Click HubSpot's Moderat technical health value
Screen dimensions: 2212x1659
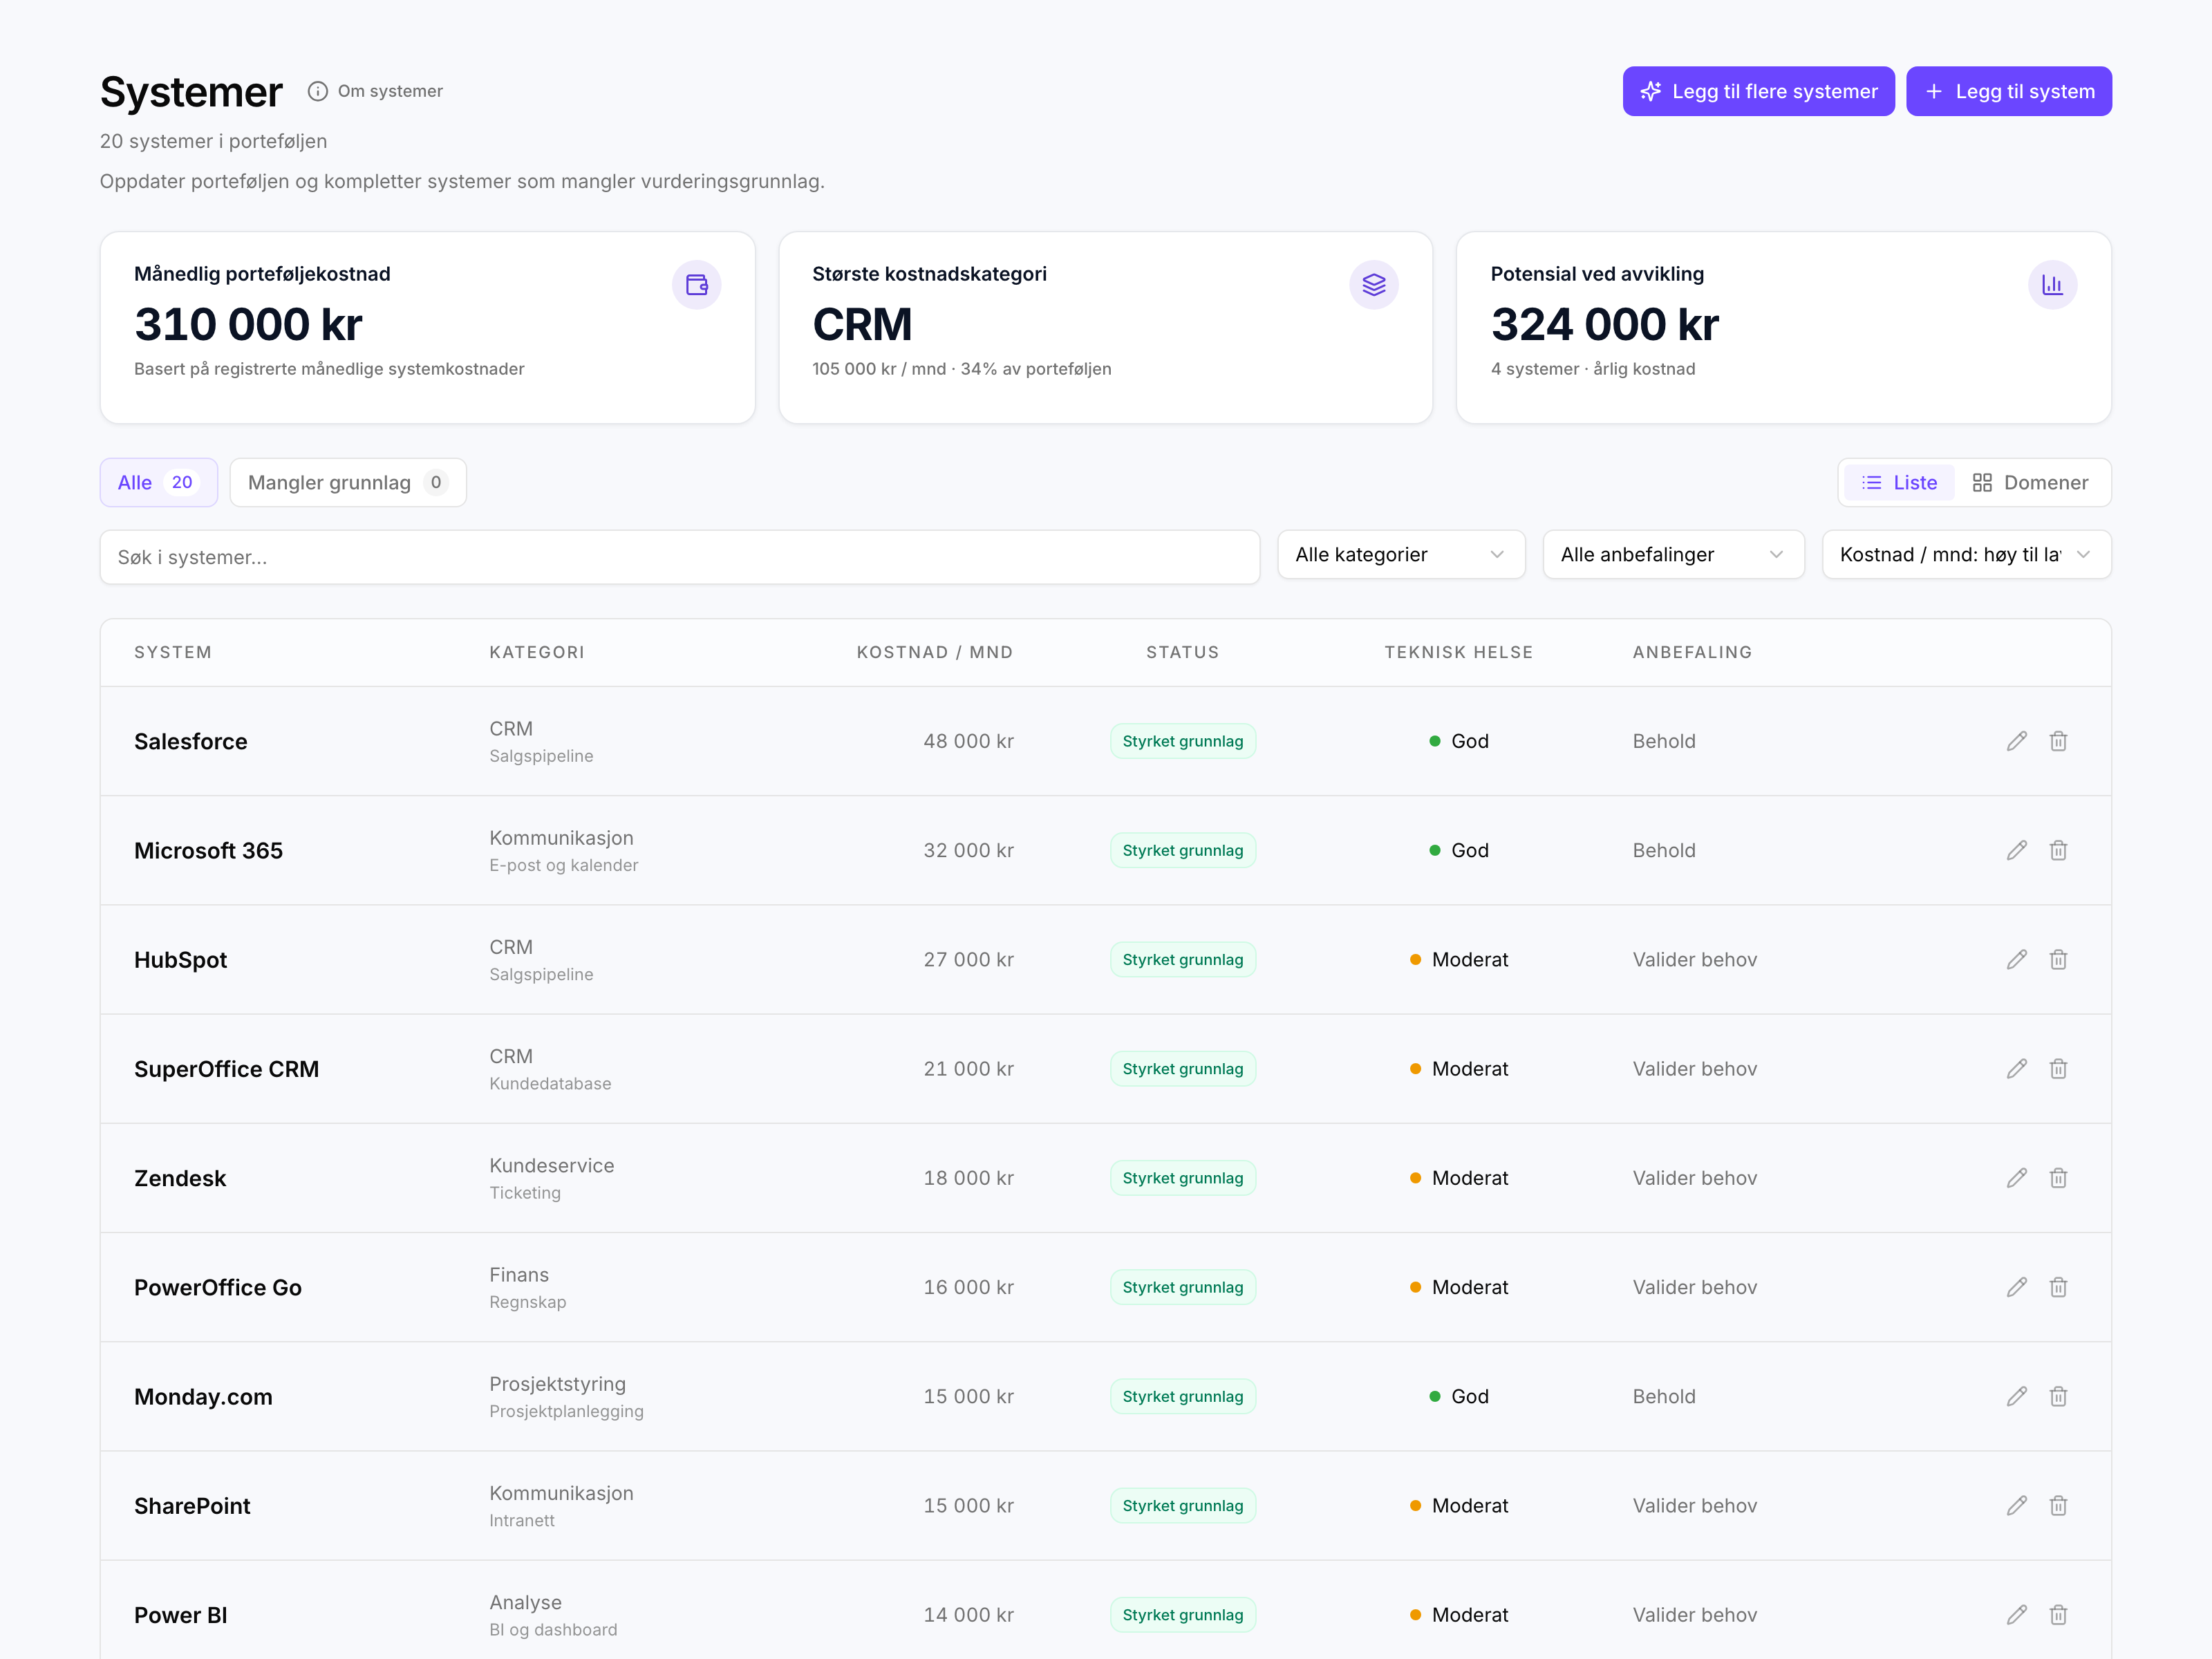1459,959
